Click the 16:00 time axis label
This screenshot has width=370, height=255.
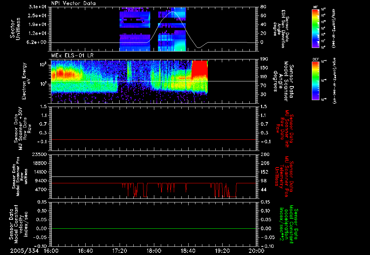pos(51,251)
